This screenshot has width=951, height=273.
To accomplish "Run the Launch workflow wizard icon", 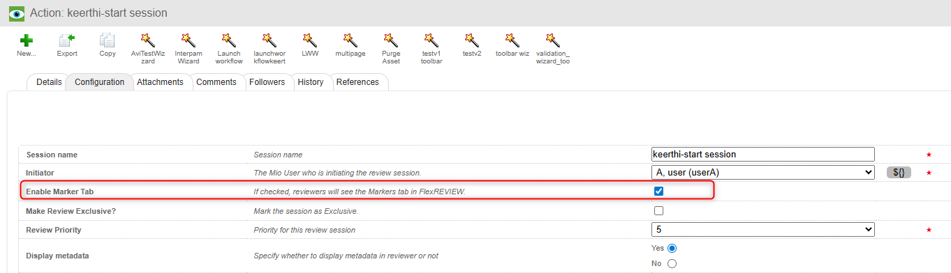I will [x=228, y=40].
